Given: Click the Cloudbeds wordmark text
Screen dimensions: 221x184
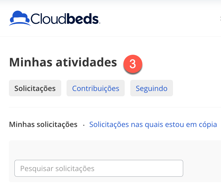Looking at the screenshot, I should pos(64,19).
